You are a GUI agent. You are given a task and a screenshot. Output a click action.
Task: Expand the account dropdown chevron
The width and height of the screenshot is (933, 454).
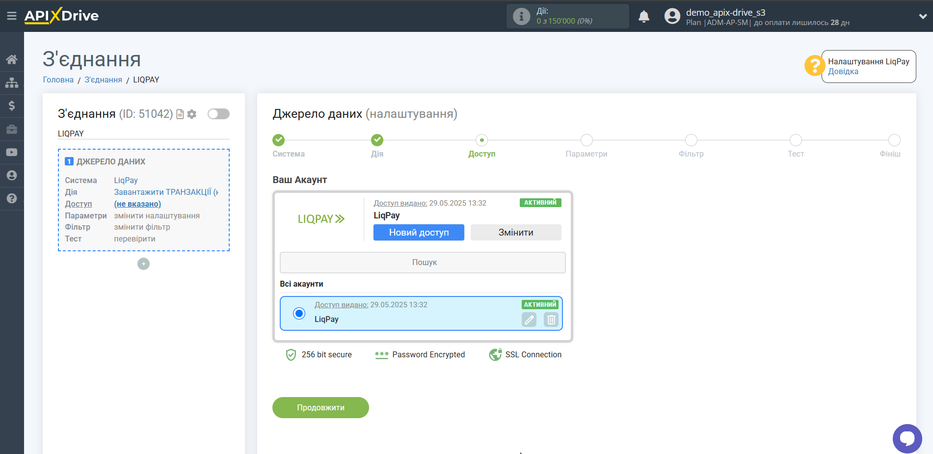923,16
